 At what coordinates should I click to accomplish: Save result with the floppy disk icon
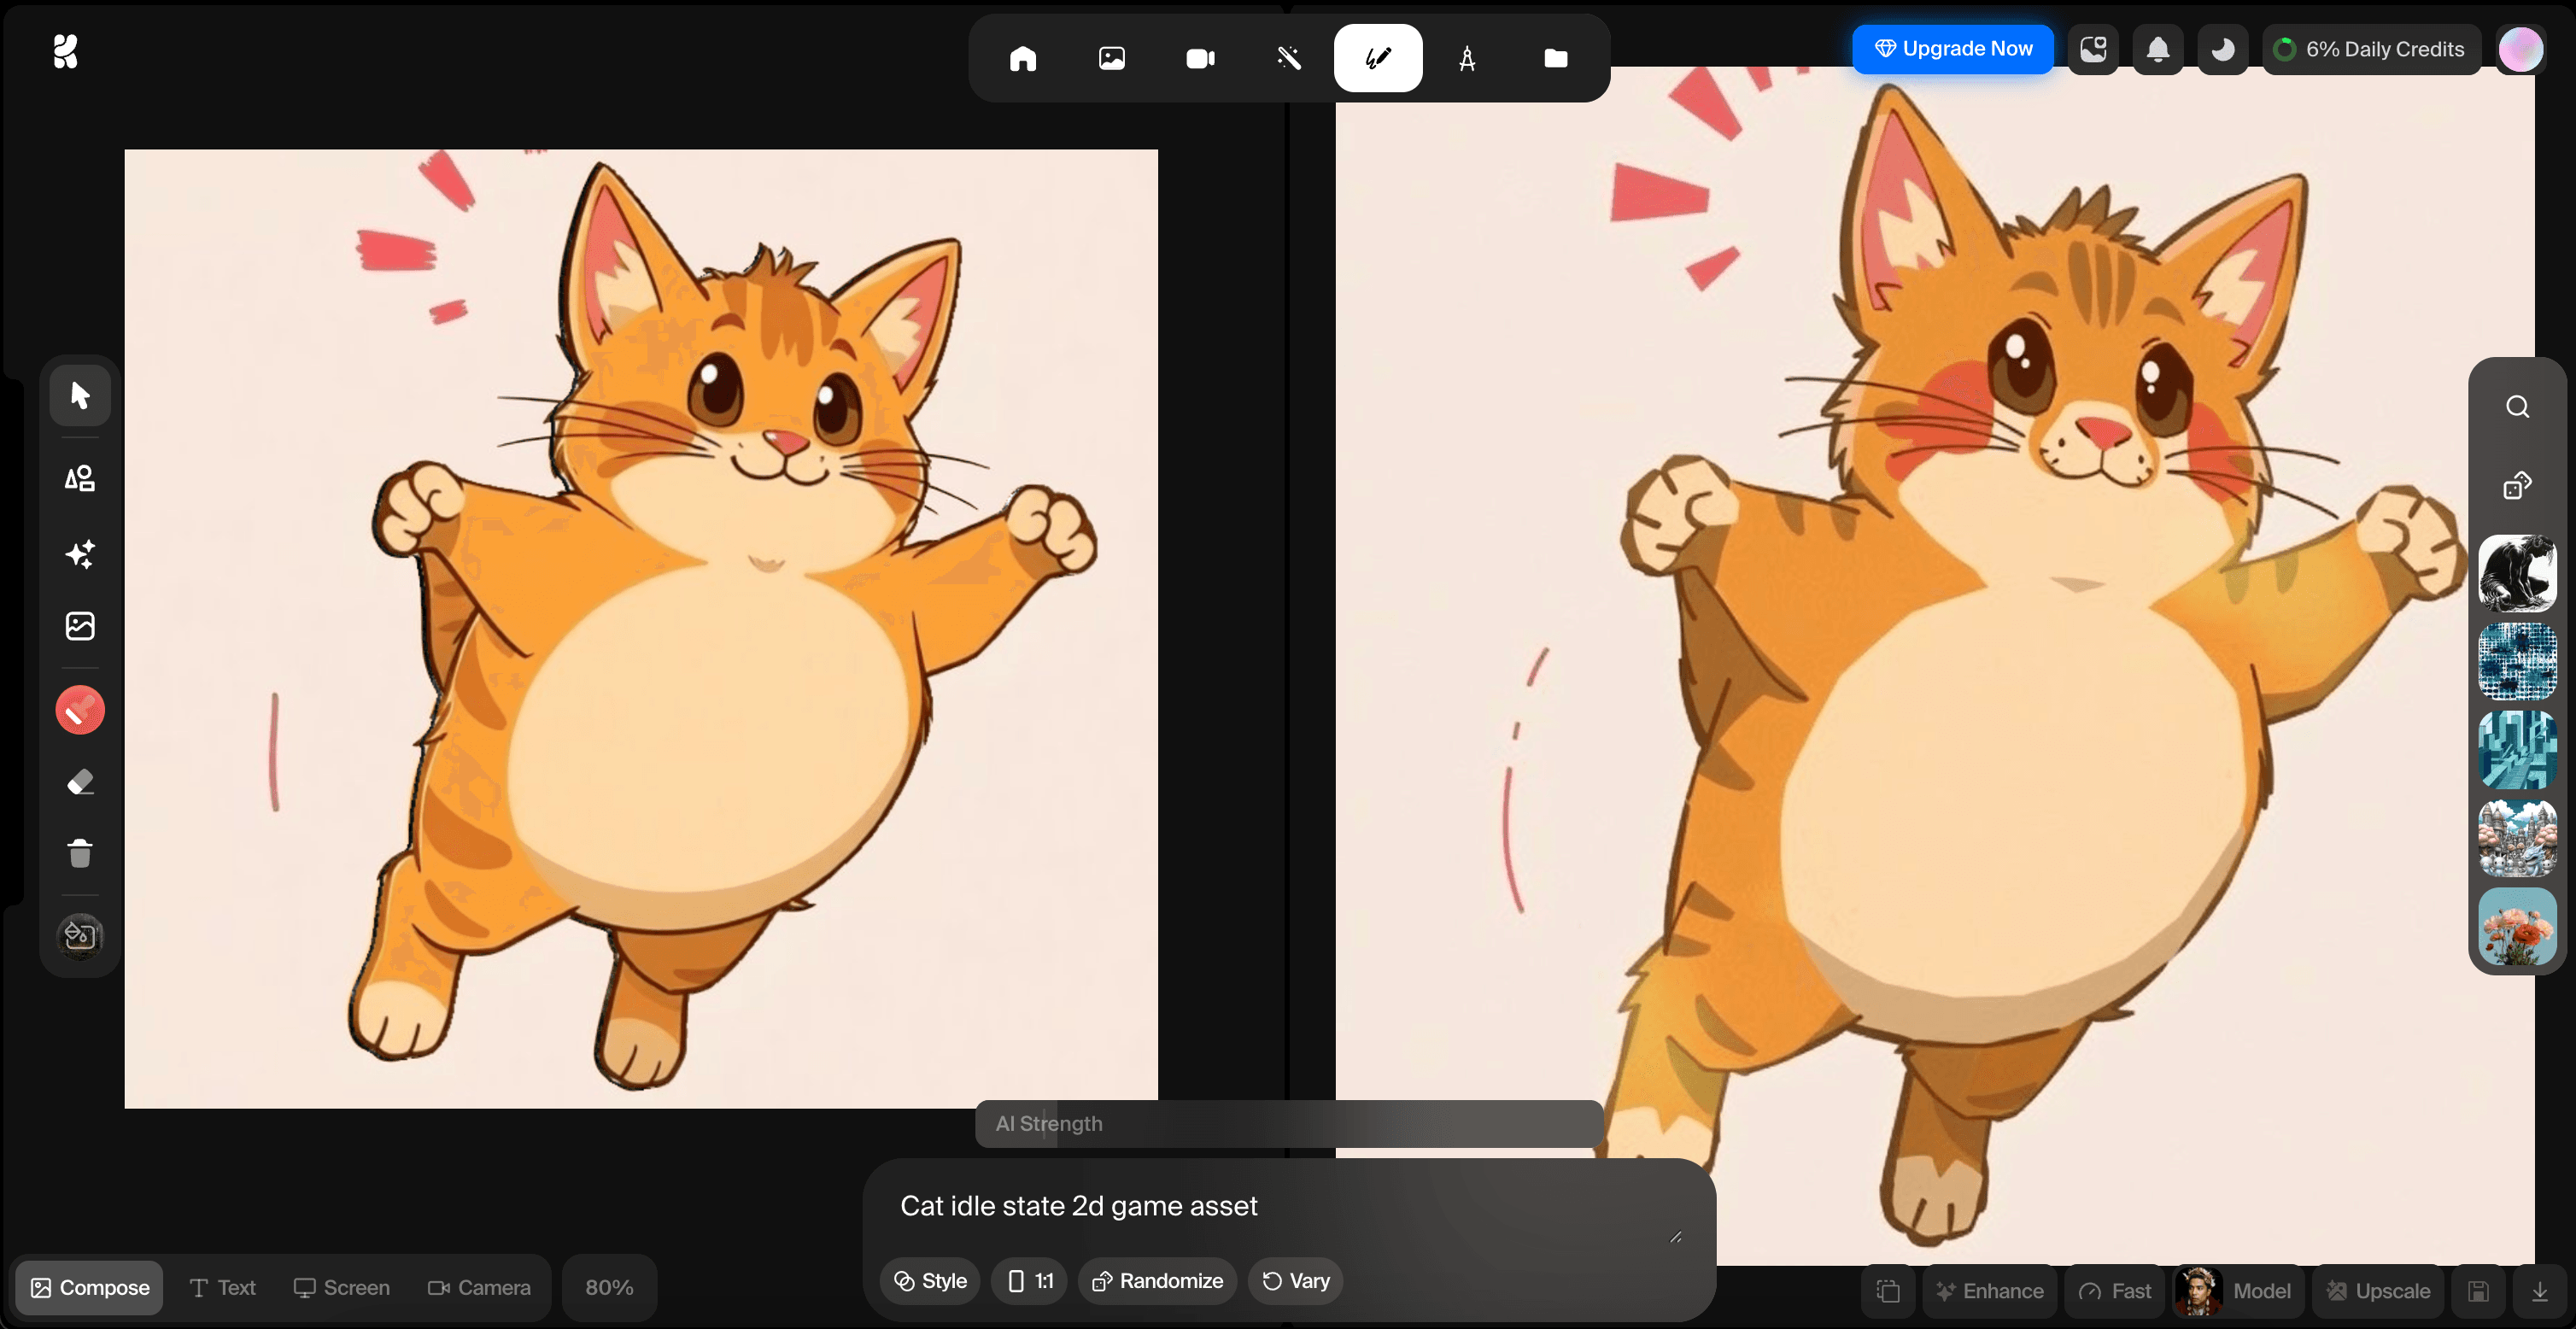pyautogui.click(x=2478, y=1291)
